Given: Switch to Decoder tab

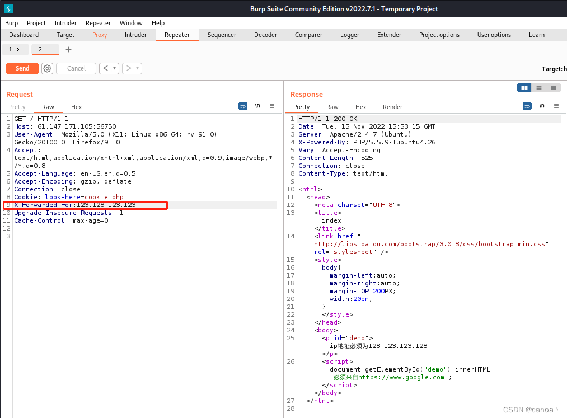Looking at the screenshot, I should click(265, 35).
